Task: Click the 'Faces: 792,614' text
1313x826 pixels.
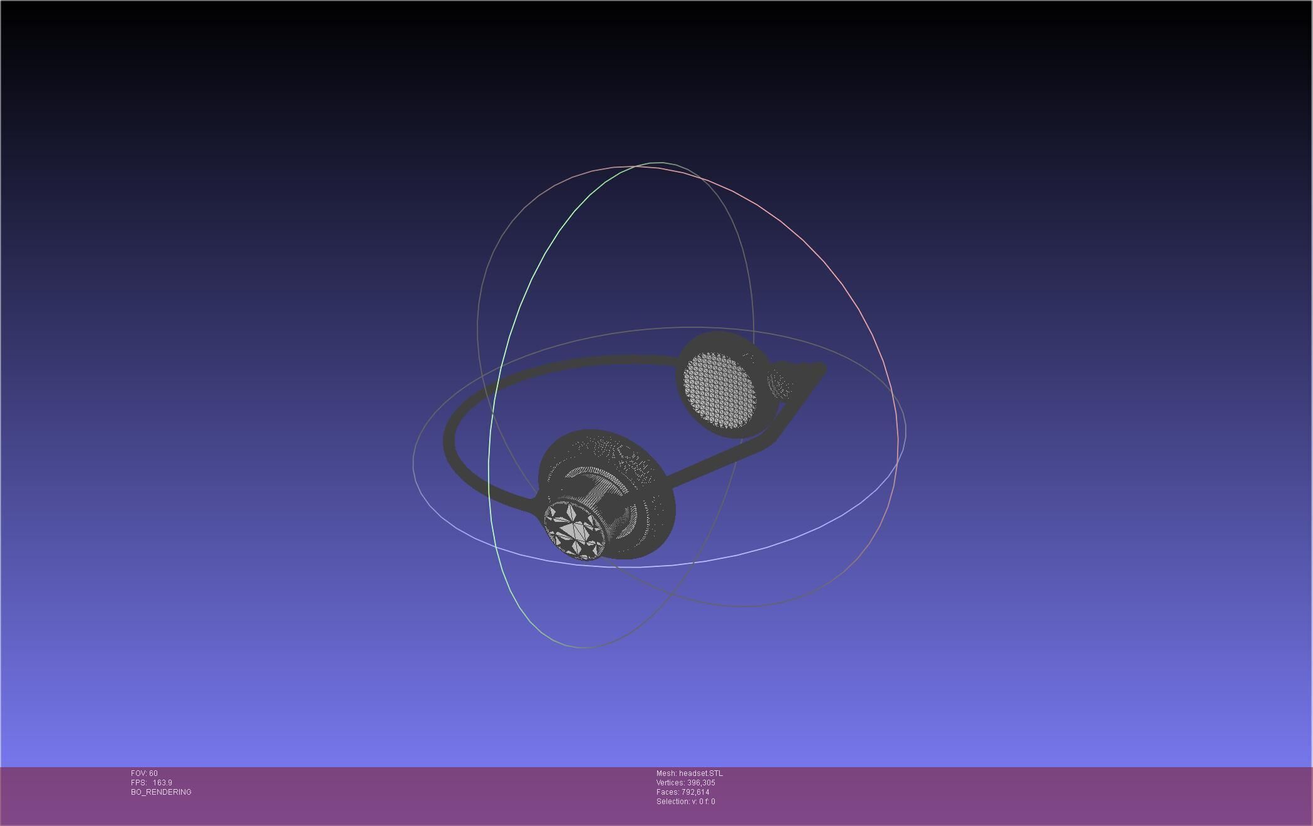Action: pos(683,792)
